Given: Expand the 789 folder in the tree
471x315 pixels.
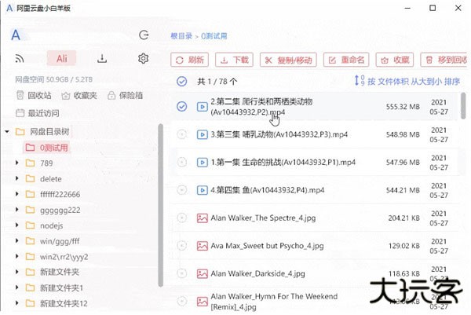Looking at the screenshot, I should 17,163.
